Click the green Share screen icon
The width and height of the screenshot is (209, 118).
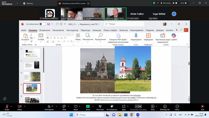[x=88, y=107]
